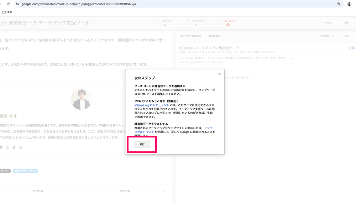
Task: Reload the page with the refresh icon
Action: (x=8, y=4)
